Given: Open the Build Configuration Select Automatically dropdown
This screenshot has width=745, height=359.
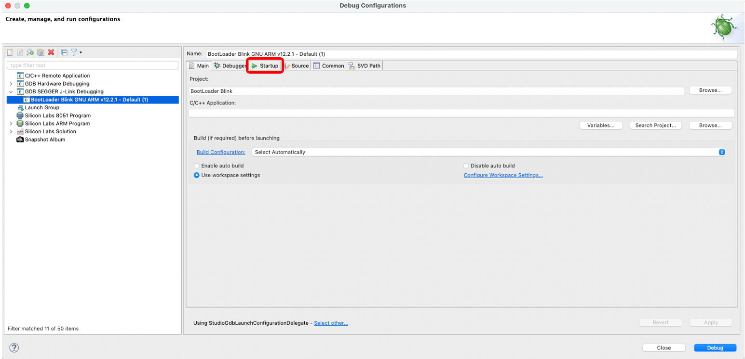Looking at the screenshot, I should tap(489, 152).
